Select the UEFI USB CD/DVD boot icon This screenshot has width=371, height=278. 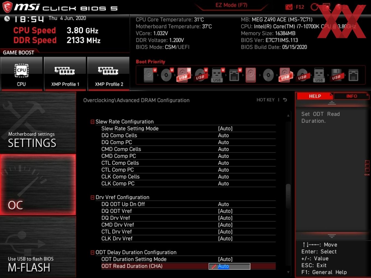(x=201, y=75)
